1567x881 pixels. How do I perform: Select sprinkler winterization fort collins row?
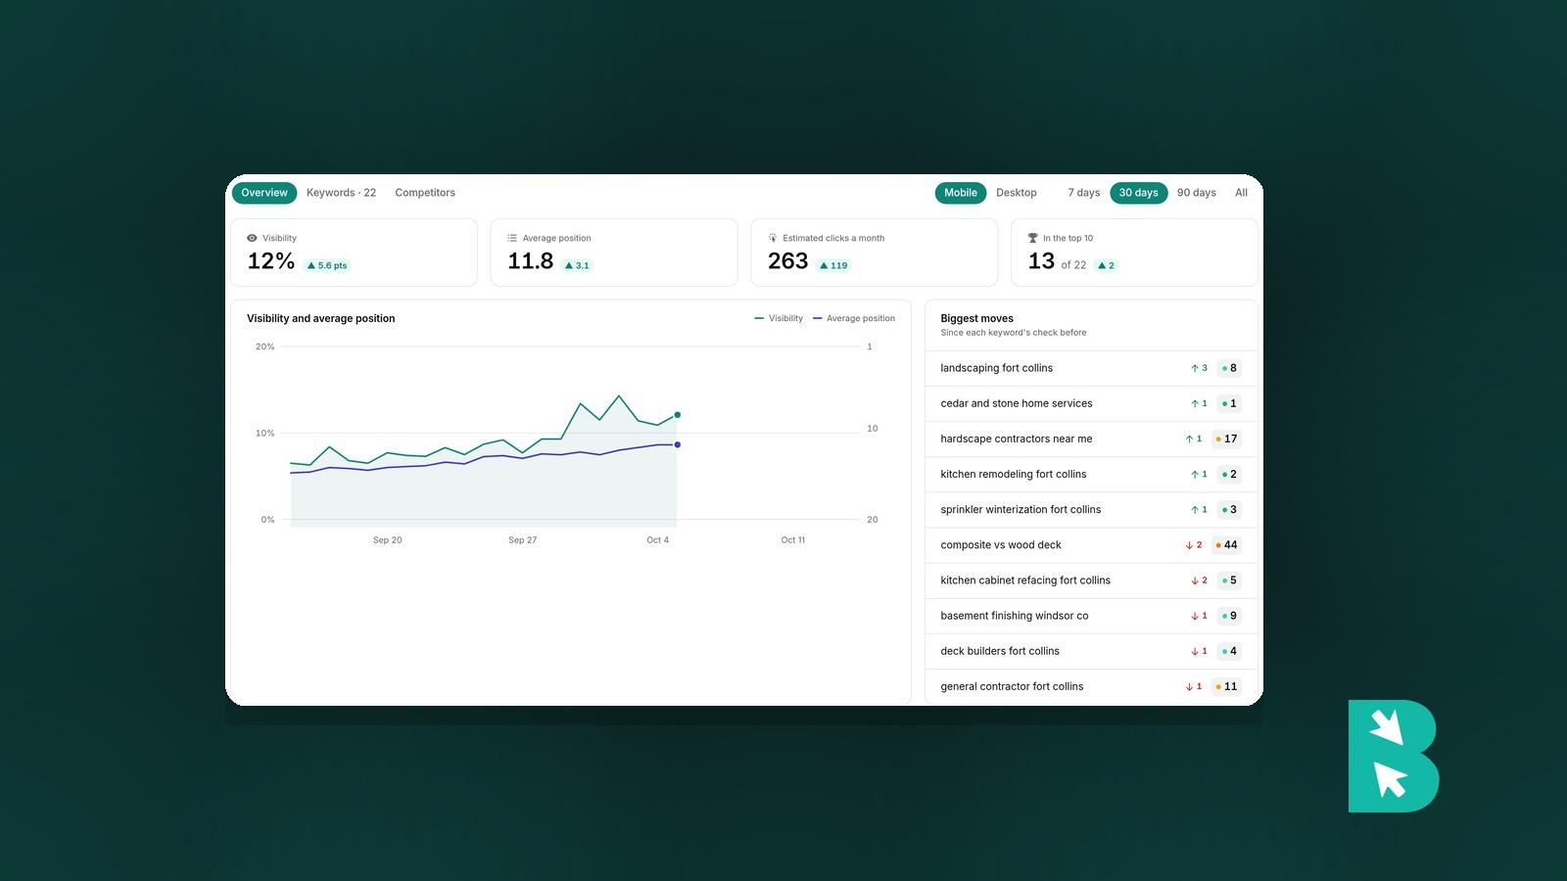coord(1091,509)
